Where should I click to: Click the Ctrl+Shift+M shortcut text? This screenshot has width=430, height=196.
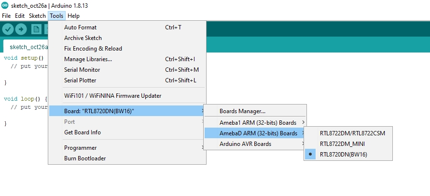[182, 70]
